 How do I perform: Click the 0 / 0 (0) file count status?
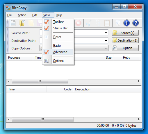[x=118, y=126]
